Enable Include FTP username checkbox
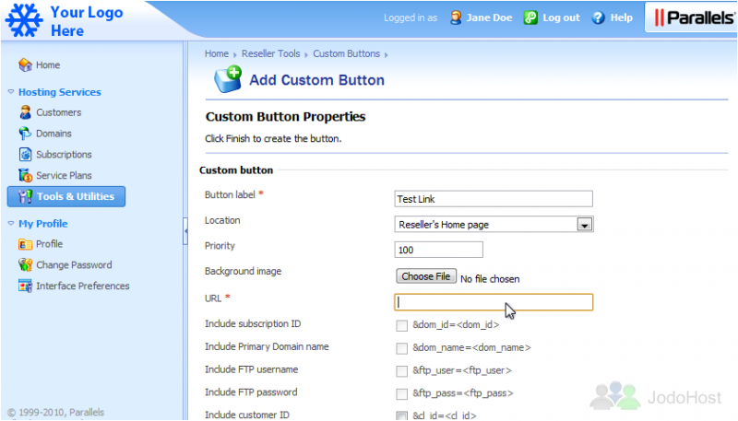Viewport: 738px width, 421px height. click(401, 371)
